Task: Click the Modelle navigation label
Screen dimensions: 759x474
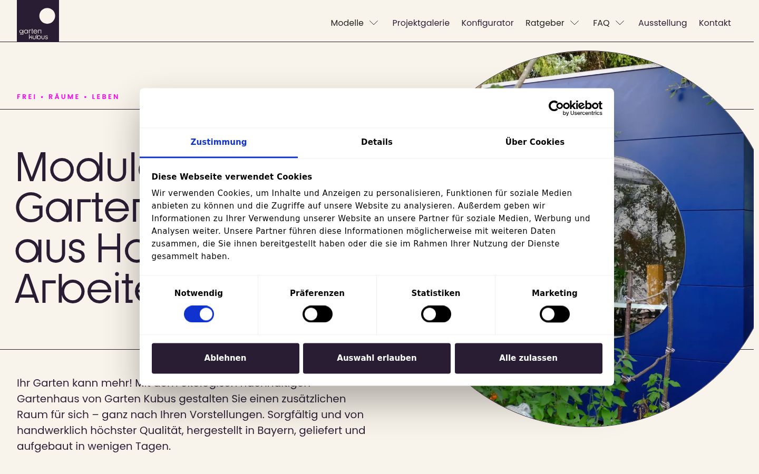Action: coord(347,23)
